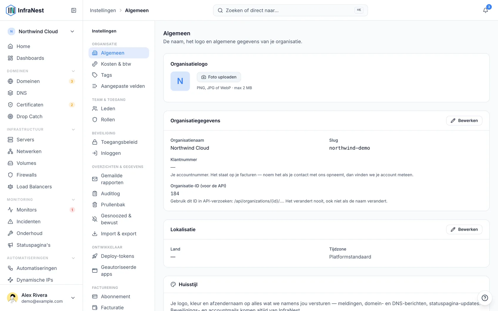
Task: Go to Domeinen
Action: [41, 81]
